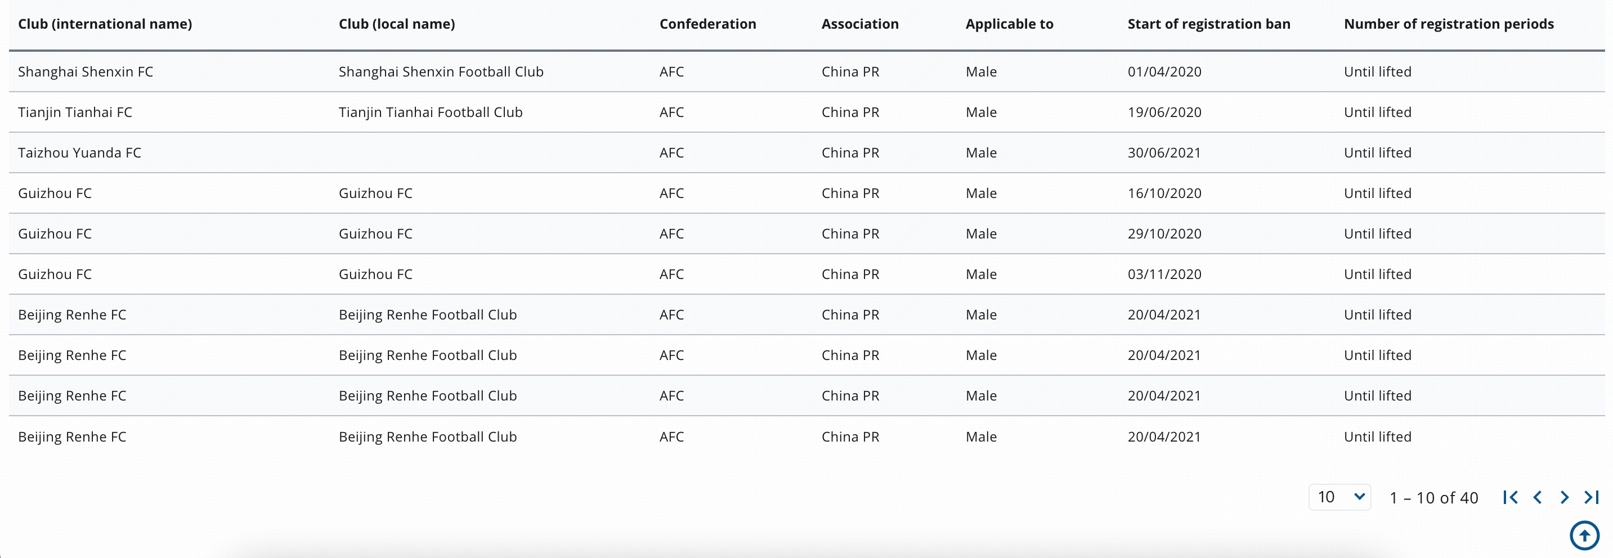Sort by Club (local name) column

coord(397,24)
